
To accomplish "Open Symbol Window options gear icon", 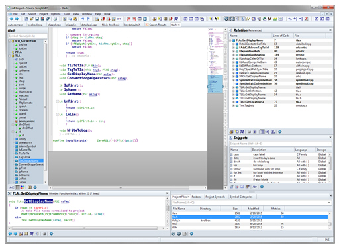I will (35, 187).
